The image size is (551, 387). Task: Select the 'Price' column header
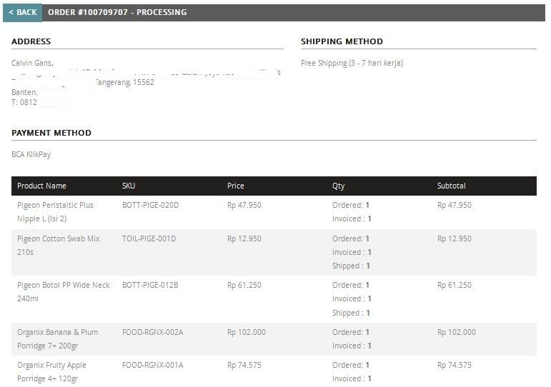(235, 186)
